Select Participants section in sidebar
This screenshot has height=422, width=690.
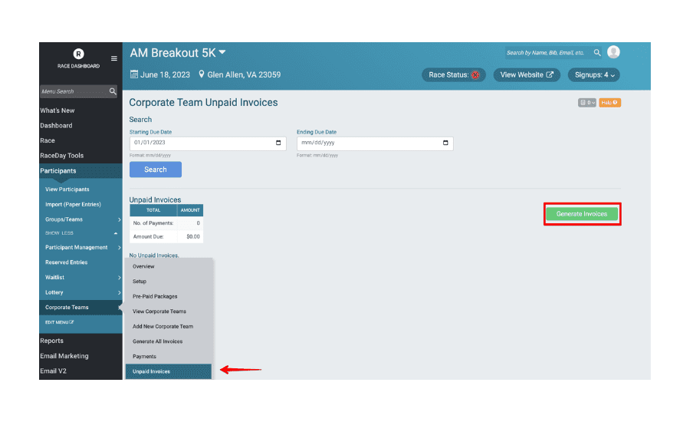click(81, 171)
